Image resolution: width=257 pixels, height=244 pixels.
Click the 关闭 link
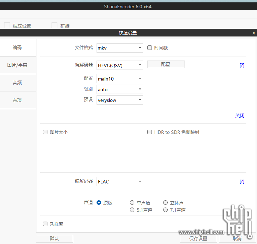pos(240,116)
